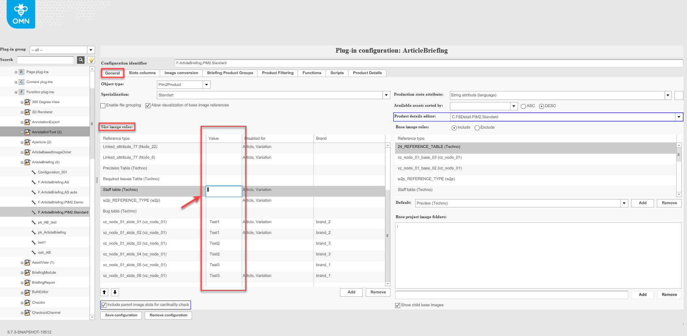The width and height of the screenshot is (687, 336).
Task: Uncheck 'Show child base images'
Action: 398,305
